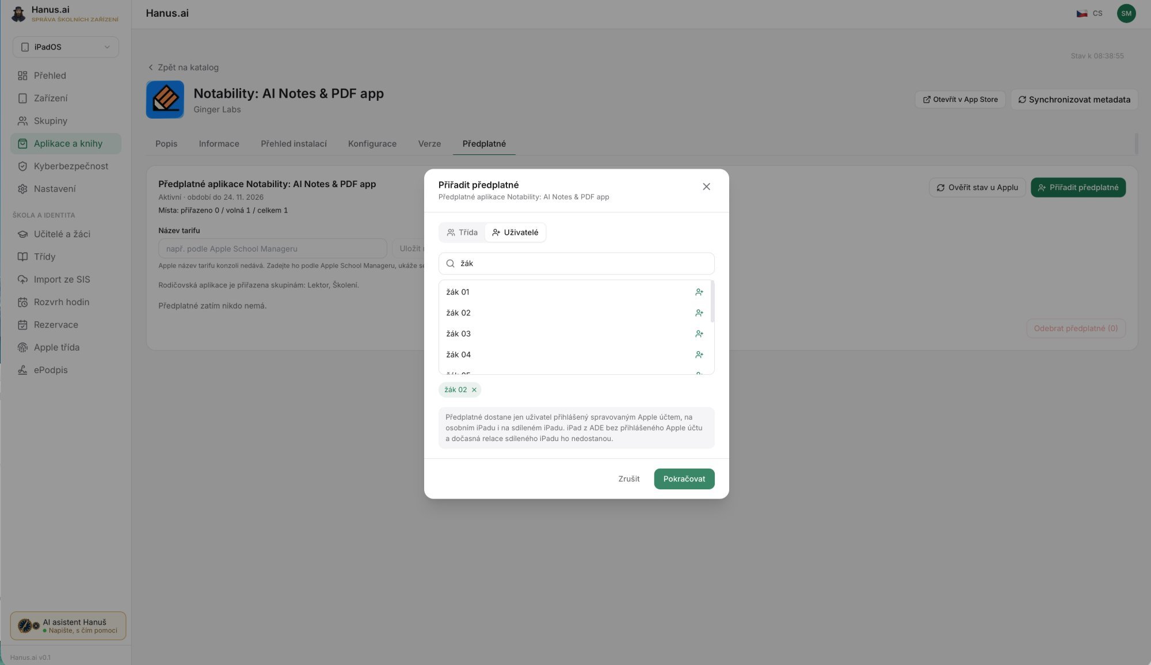Open Notability app icon thumbnail
1151x665 pixels.
tap(165, 100)
